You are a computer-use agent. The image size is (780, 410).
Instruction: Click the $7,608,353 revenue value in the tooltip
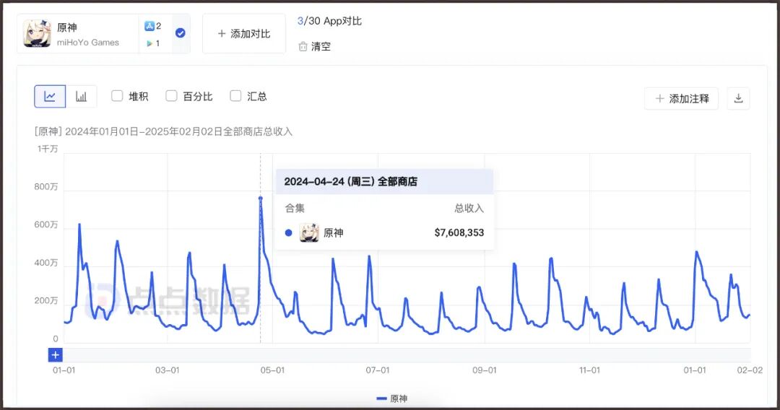pyautogui.click(x=459, y=232)
